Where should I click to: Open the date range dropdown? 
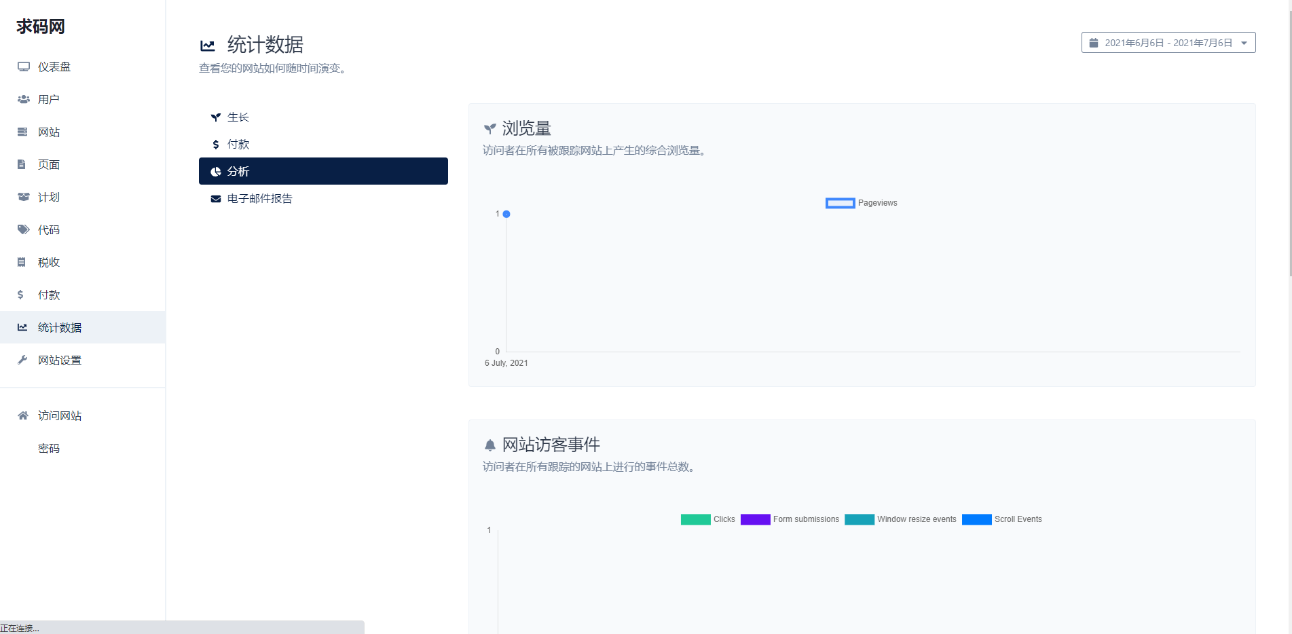1168,43
